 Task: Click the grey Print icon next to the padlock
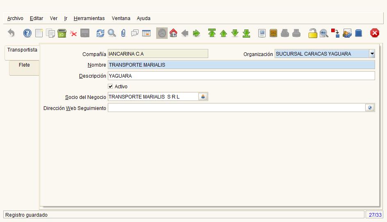296,33
